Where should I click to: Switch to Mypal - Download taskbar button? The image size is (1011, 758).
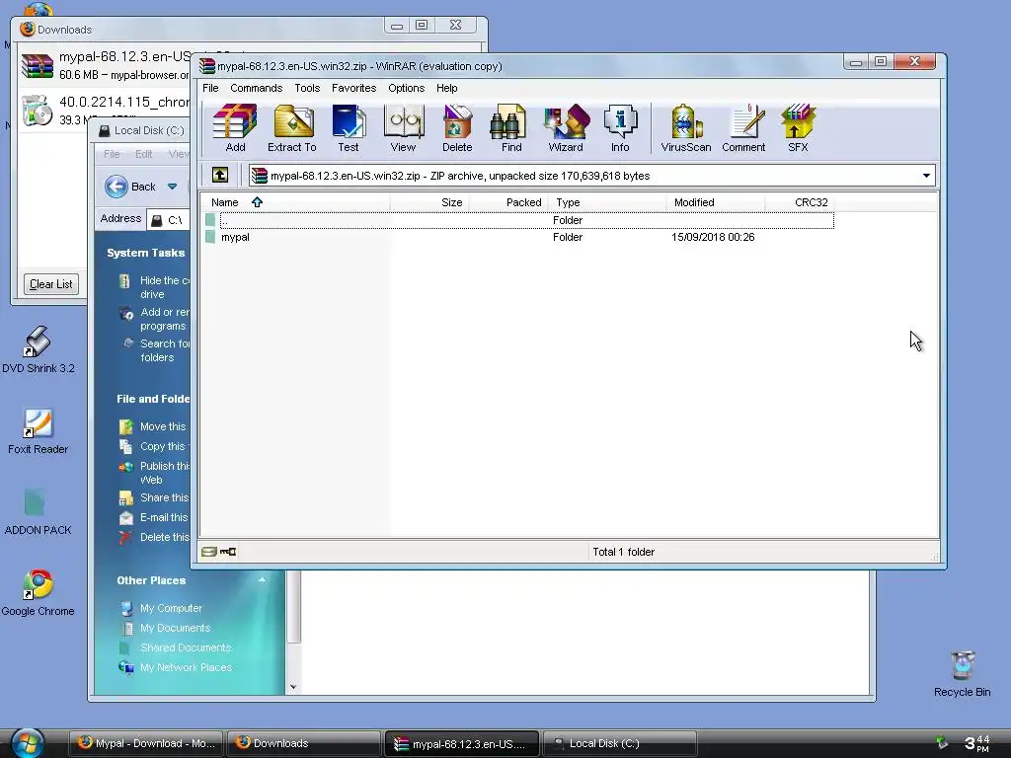click(146, 744)
